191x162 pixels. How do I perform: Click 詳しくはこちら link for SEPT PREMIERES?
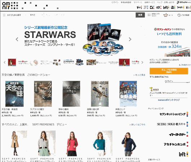click(137, 124)
